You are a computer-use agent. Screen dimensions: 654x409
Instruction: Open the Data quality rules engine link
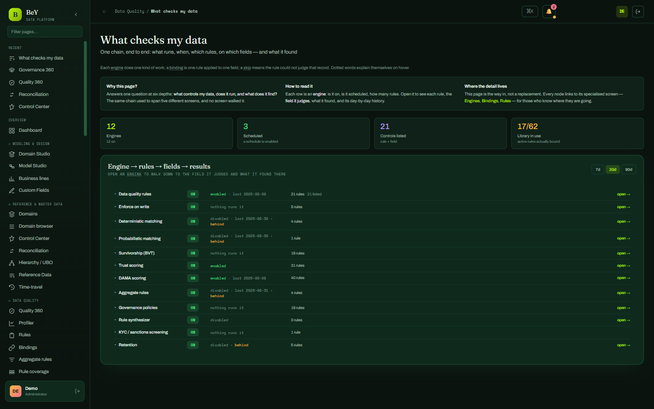pos(623,194)
